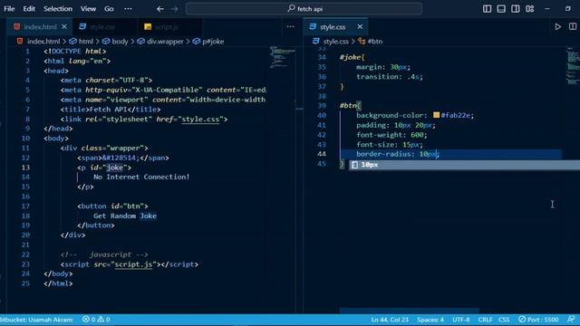Place cursor on 'font-weight: 600;' line
The width and height of the screenshot is (580, 326).
[x=391, y=135]
